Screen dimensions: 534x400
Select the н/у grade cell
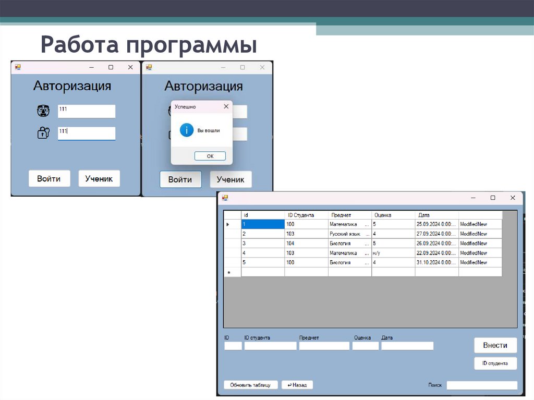[x=393, y=253]
